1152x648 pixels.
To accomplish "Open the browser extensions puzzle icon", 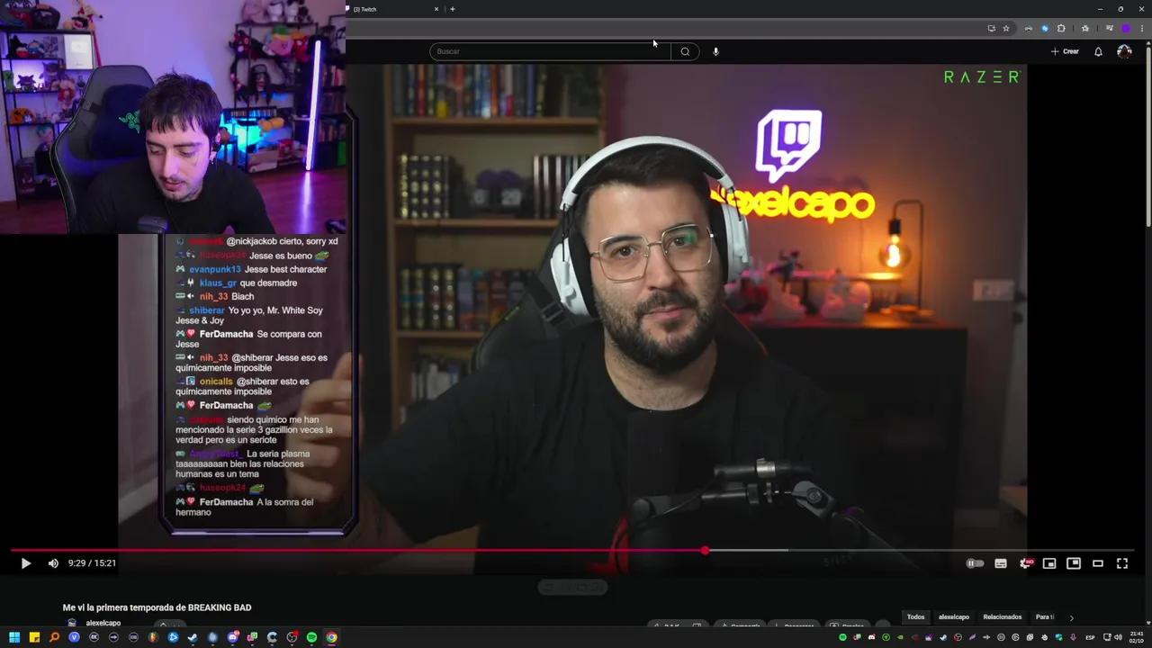I will click(x=1061, y=28).
